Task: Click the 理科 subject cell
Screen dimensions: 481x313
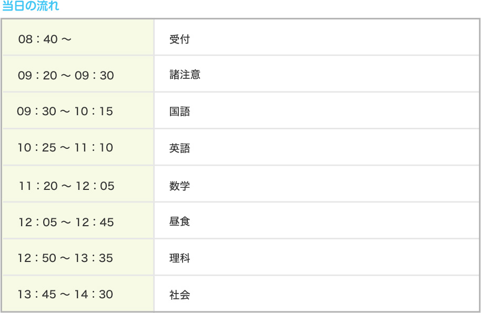Action: tap(179, 258)
